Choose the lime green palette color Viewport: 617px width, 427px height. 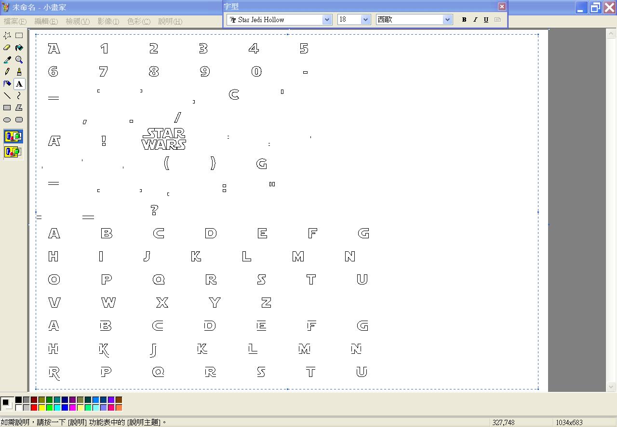pyautogui.click(x=49, y=408)
